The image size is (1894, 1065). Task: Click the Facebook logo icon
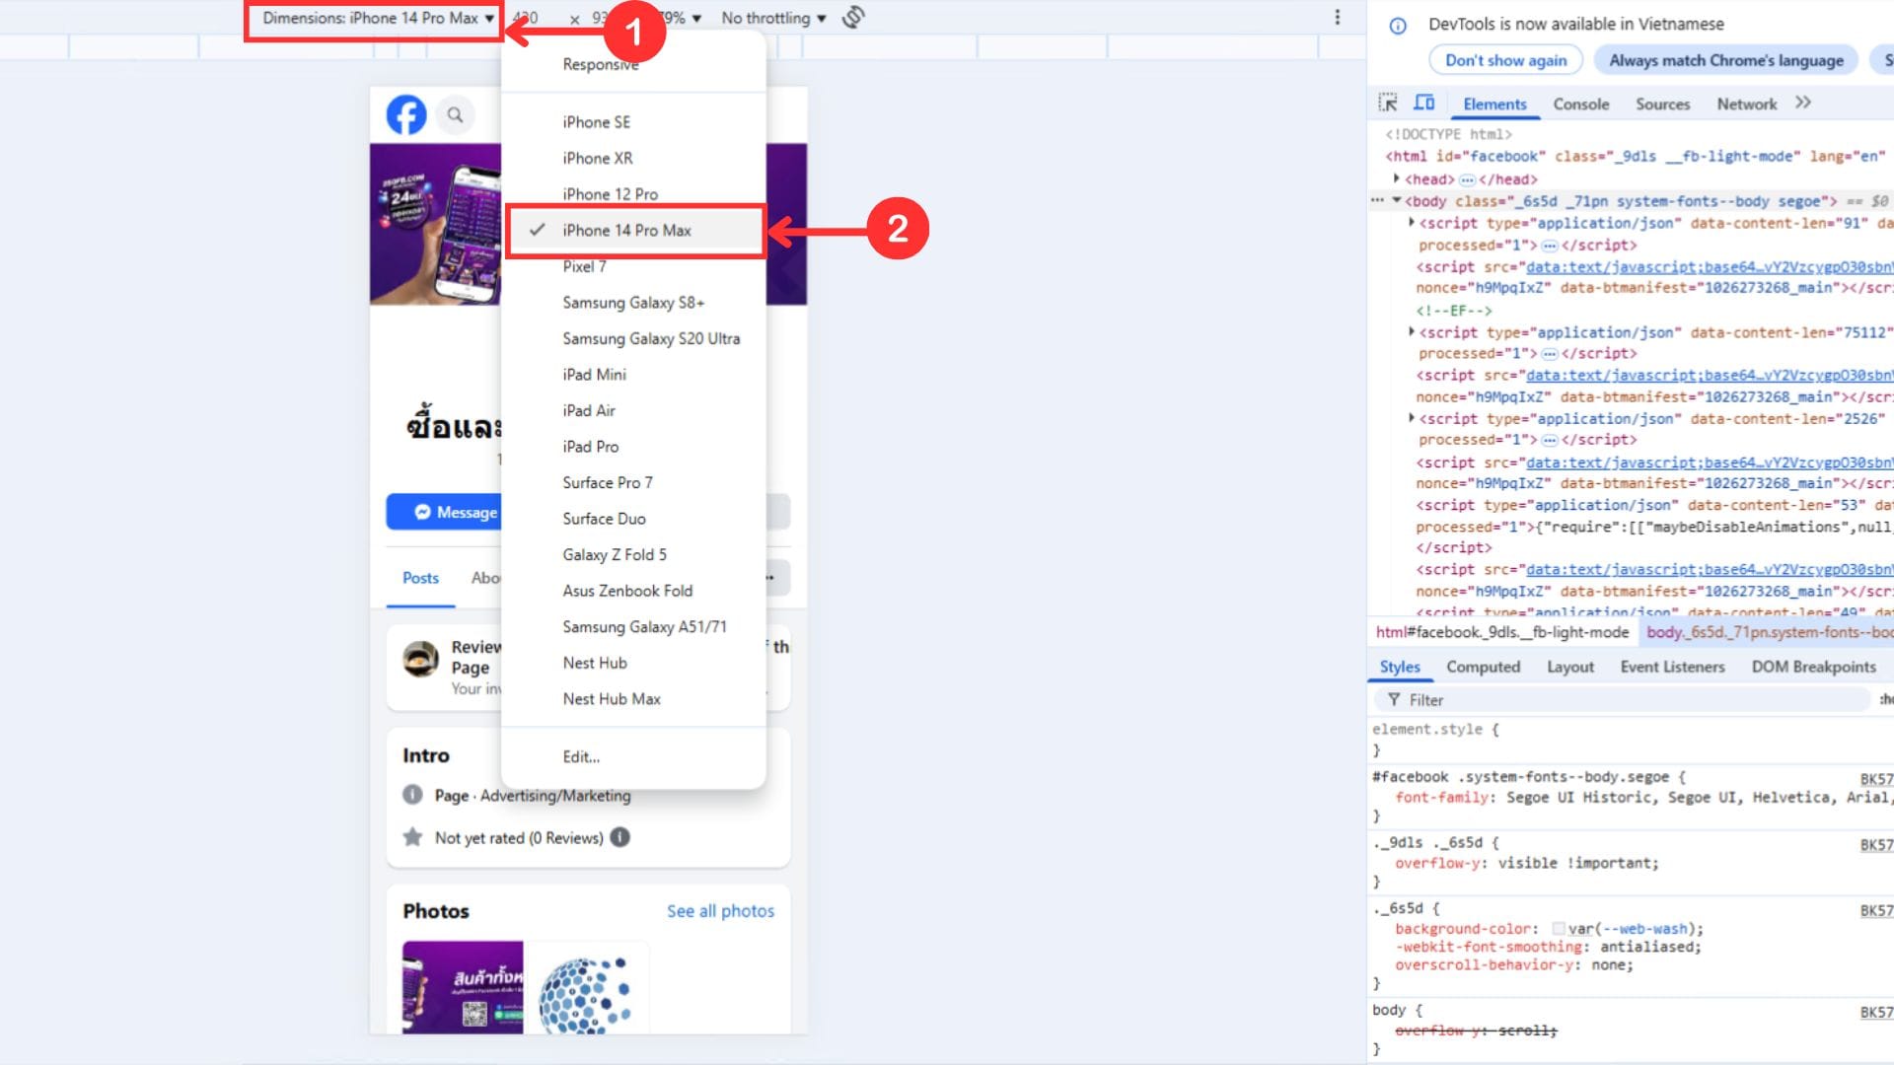(x=406, y=115)
